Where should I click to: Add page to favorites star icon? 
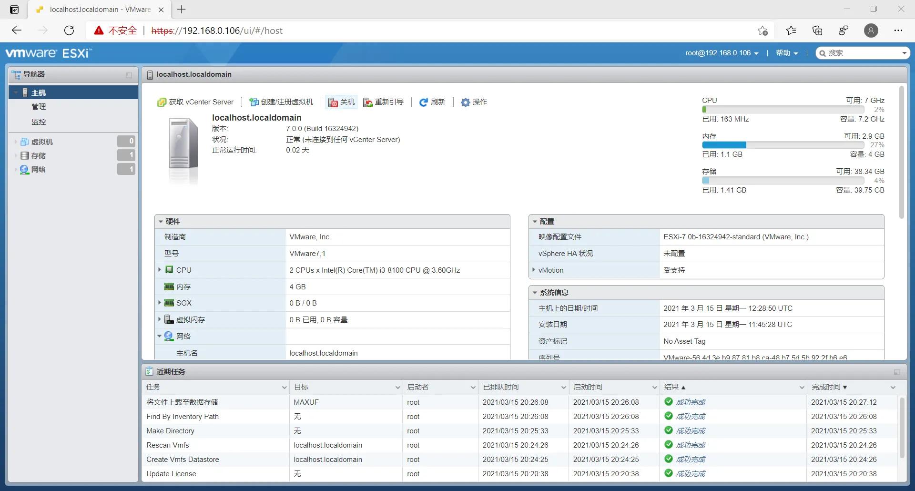click(x=762, y=31)
